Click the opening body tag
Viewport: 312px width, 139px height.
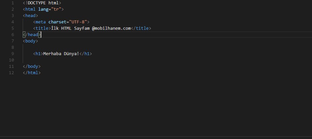click(30, 41)
